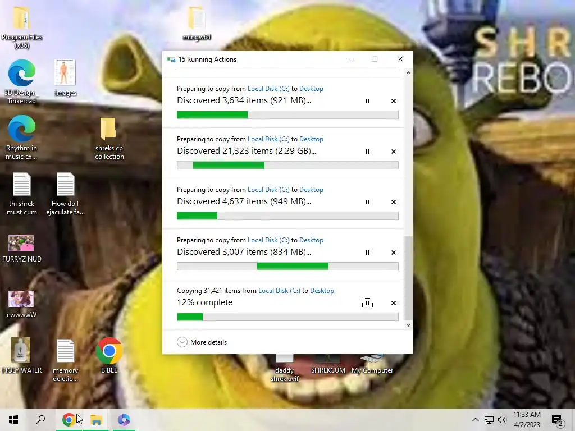Open volume control tray icon
Viewport: 575px width, 431px height.
[x=502, y=420]
